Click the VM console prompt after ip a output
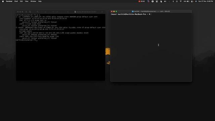 click(26, 40)
